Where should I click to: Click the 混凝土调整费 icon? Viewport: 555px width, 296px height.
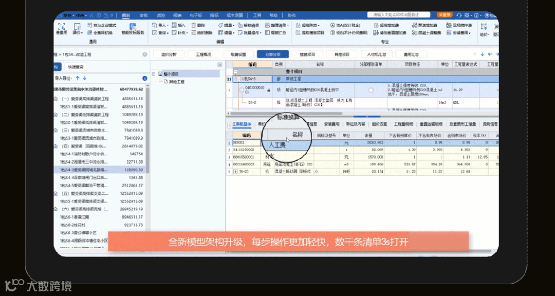coord(415,32)
